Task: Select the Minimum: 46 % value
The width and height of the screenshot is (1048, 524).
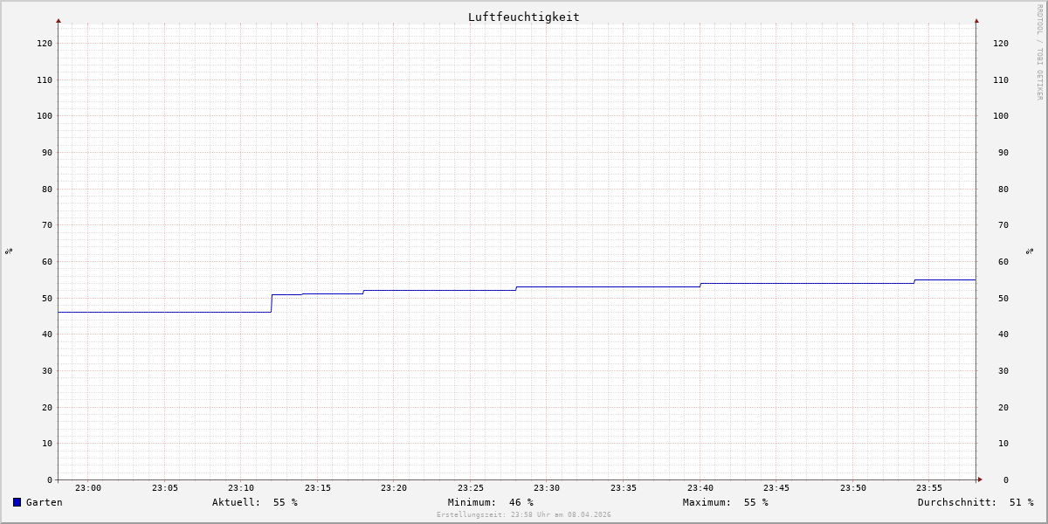Action: coord(491,502)
